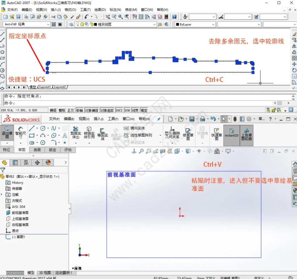Toggle AutoCAD DYN dynamic input
The width and height of the screenshot is (297, 279).
pyautogui.click(x=127, y=110)
